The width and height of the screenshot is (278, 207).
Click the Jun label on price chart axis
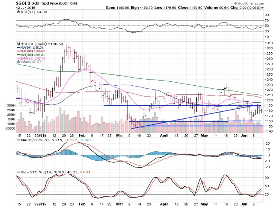[x=244, y=135]
